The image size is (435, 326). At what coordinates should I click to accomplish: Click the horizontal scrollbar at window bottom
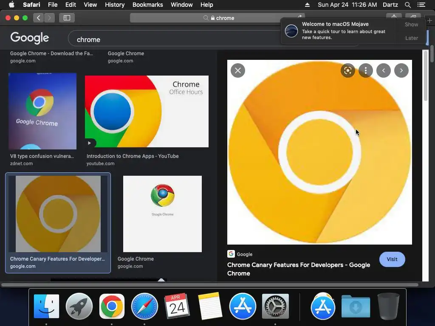click(x=210, y=285)
